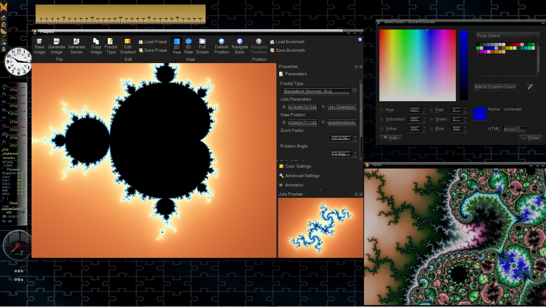This screenshot has height=307, width=546.
Task: Reset to Default Position
Action: pyautogui.click(x=222, y=42)
